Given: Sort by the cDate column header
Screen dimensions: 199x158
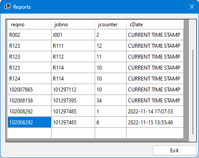Looking at the screenshot, I should click(155, 25).
